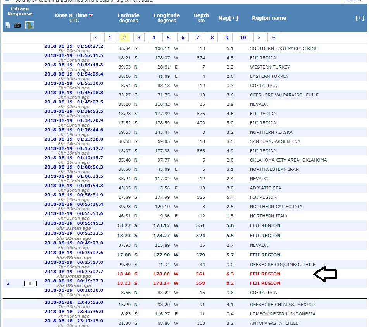This screenshot has height=327, width=369.
Task: Open the 00:23:02.7 magnitude 6.3 Fiji entry
Action: click(x=74, y=272)
